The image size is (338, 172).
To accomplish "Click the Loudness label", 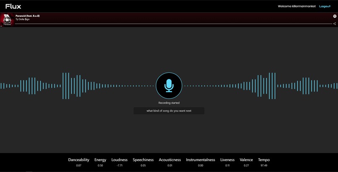I will coord(120,160).
